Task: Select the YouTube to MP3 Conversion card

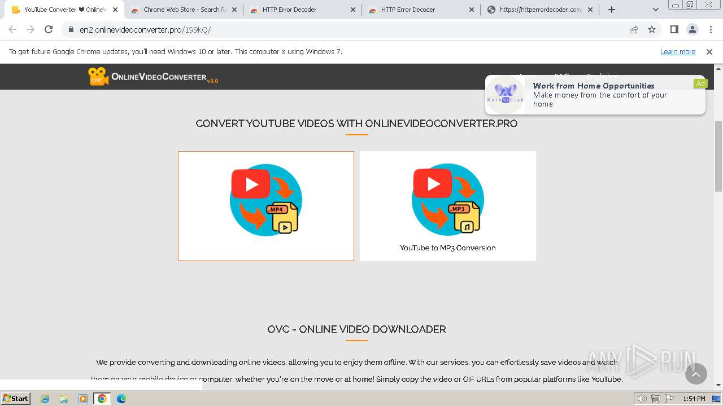Action: pos(448,206)
